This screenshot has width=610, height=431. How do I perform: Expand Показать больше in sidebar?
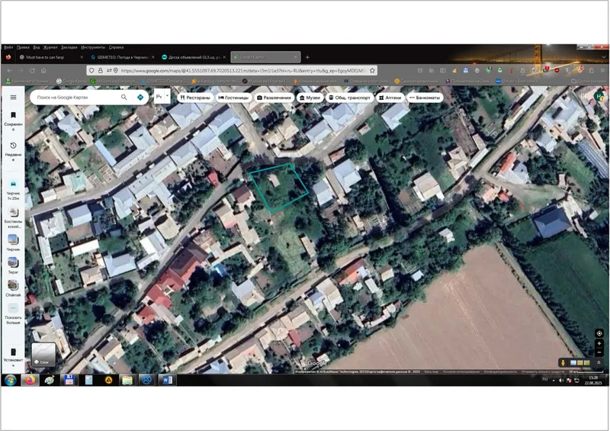click(x=13, y=314)
